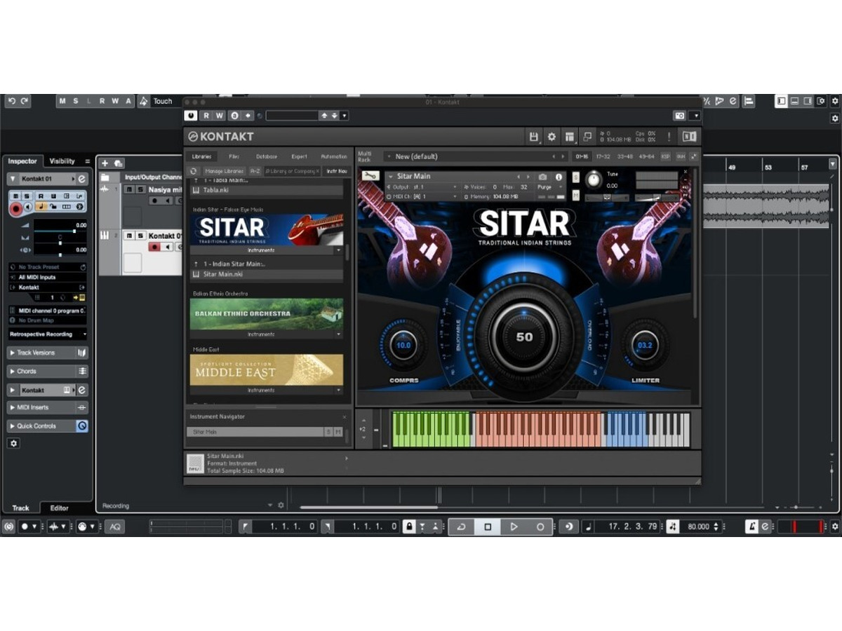Open the Libraries tab in Kontakt browser
Image resolution: width=842 pixels, height=631 pixels.
201,156
